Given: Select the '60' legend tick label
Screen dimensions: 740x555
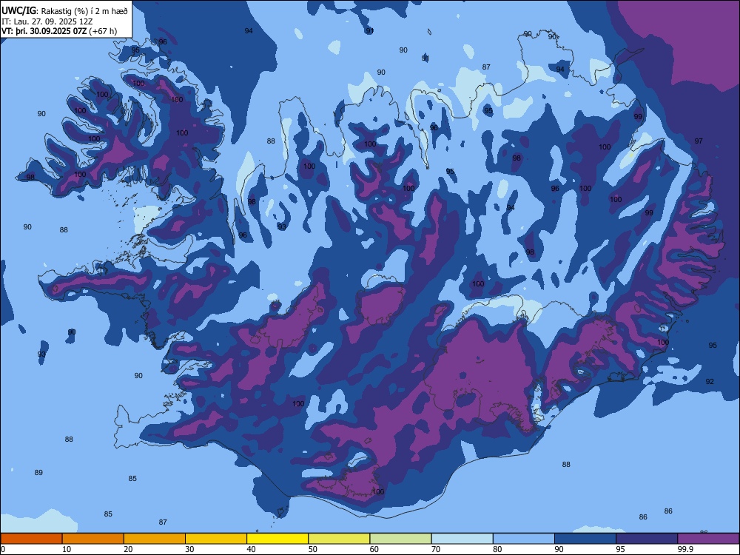Looking at the screenshot, I should [374, 549].
